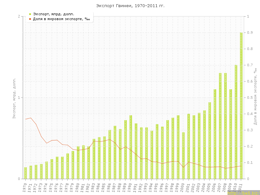
Task: Select the 2011 export bar
Action: click(x=241, y=106)
